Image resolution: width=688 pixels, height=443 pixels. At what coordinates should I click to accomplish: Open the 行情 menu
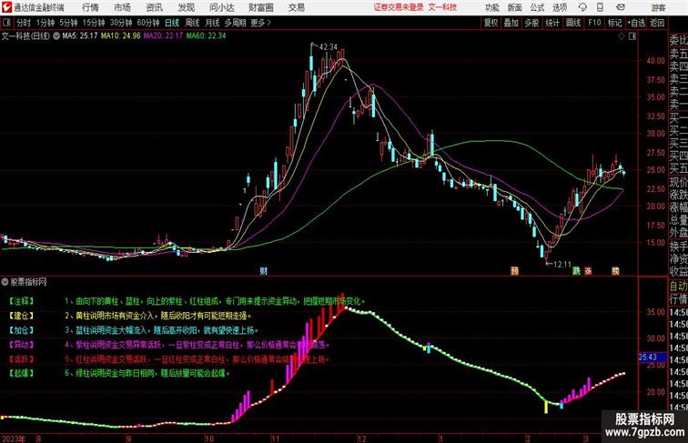90,7
